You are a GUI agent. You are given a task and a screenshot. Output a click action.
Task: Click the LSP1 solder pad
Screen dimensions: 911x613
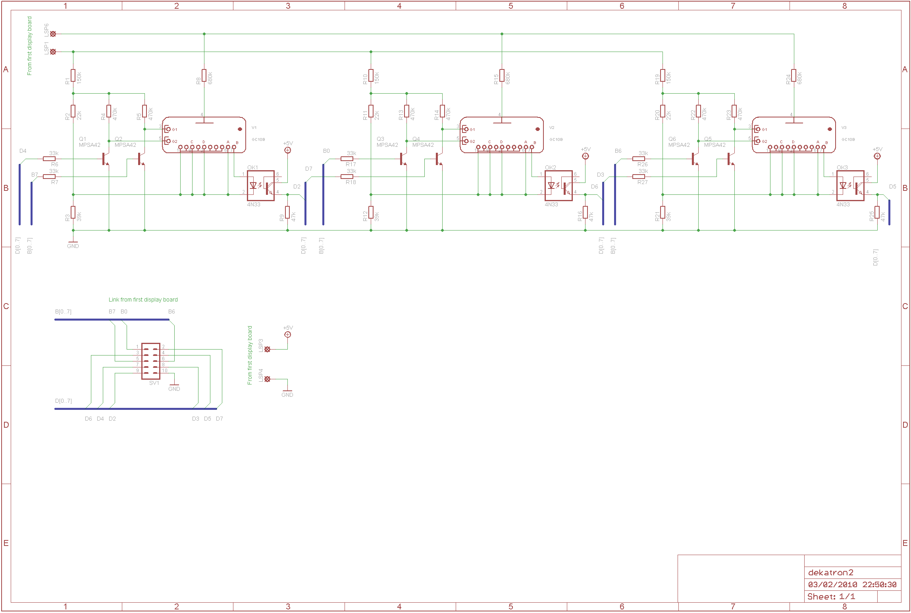tap(53, 52)
